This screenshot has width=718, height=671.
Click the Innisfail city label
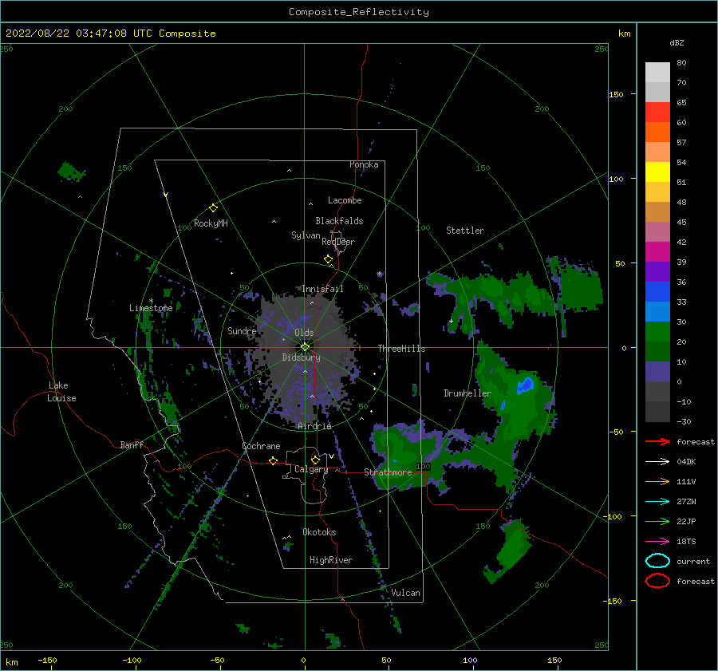322,289
